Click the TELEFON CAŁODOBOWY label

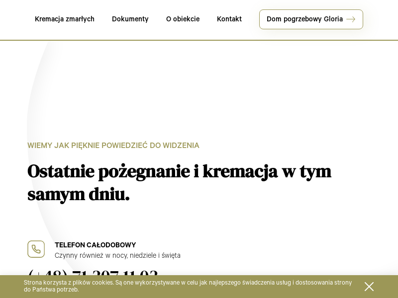95,245
